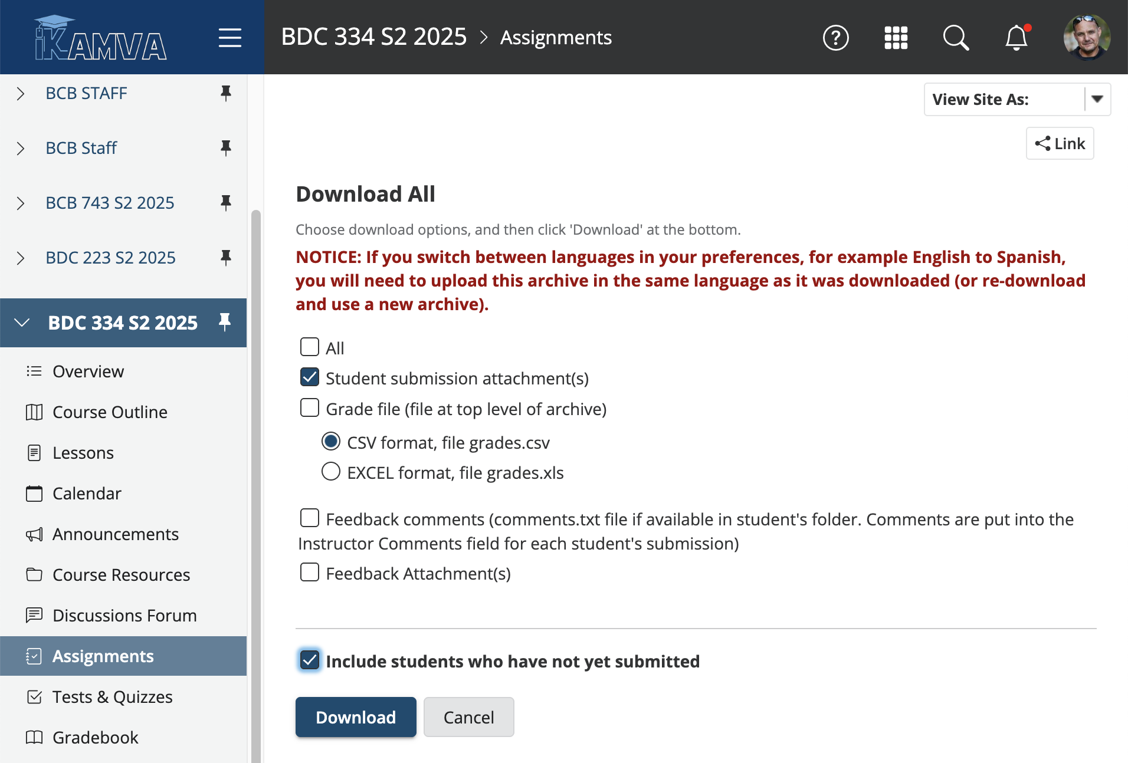This screenshot has height=763, width=1128.
Task: Select EXCEL format radio button
Action: click(331, 472)
